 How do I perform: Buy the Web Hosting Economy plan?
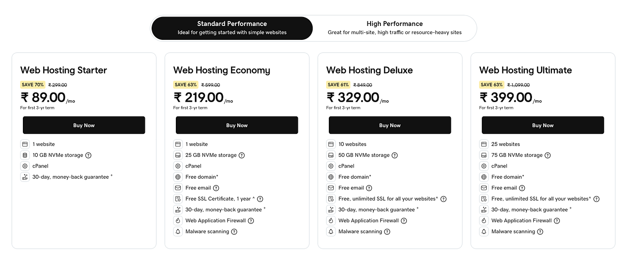point(237,125)
